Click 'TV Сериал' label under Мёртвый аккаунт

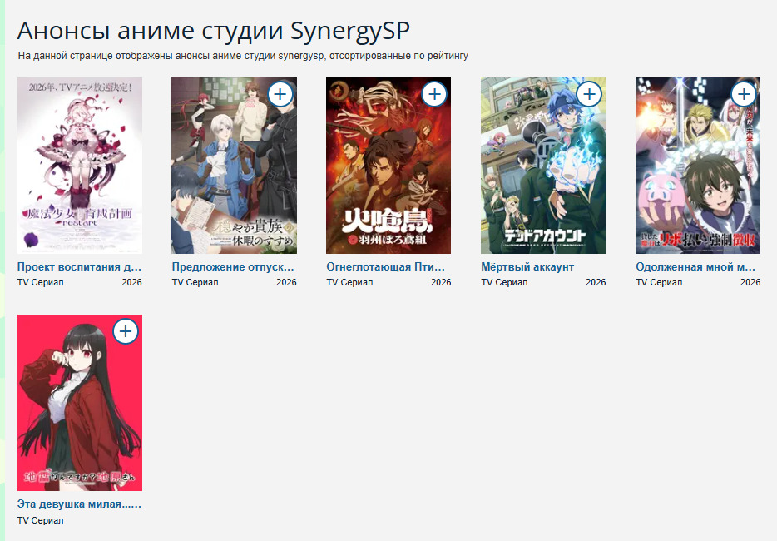(x=504, y=282)
